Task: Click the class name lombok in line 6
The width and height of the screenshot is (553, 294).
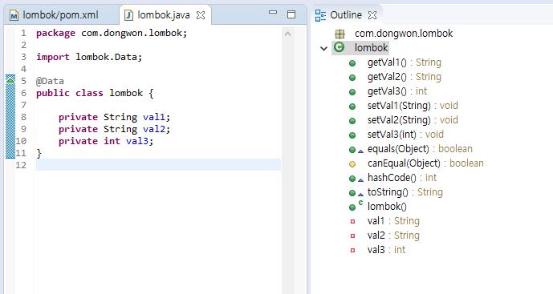Action: [126, 93]
